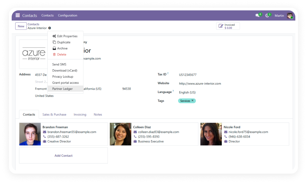Open Colleen Diaz's photo thumbnail

120,134
